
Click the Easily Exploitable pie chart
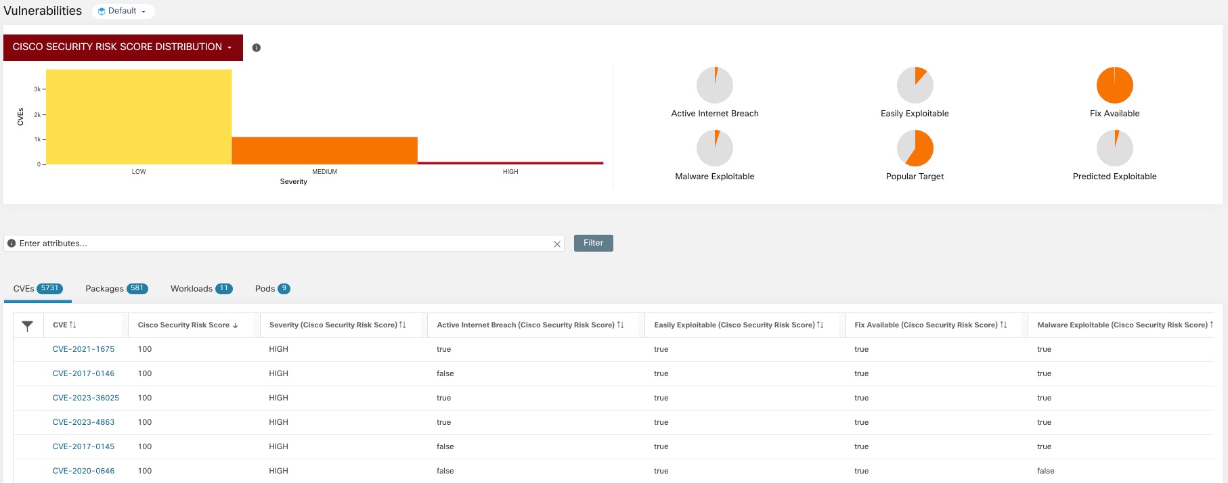tap(915, 85)
